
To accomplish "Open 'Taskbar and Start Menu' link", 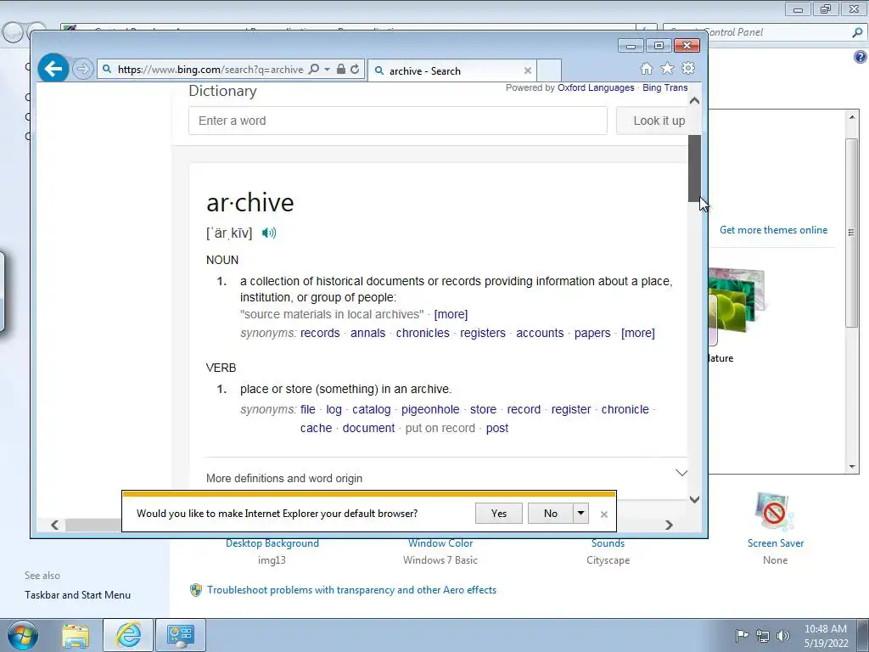I will coord(77,595).
